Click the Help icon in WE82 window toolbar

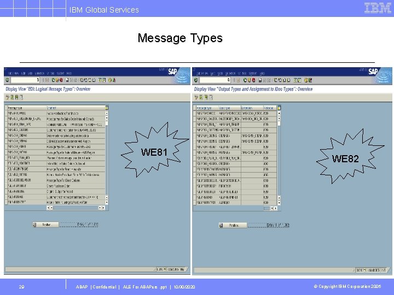[x=306, y=80]
